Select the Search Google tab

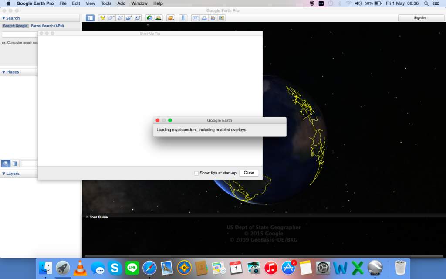(x=15, y=26)
